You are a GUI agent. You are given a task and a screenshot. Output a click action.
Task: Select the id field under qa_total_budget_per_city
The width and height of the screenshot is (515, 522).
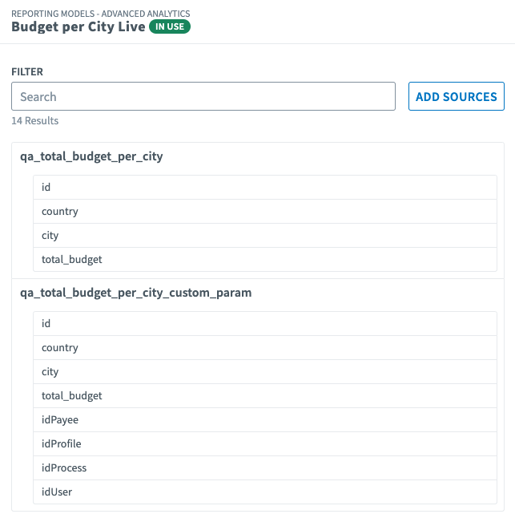pyautogui.click(x=264, y=188)
